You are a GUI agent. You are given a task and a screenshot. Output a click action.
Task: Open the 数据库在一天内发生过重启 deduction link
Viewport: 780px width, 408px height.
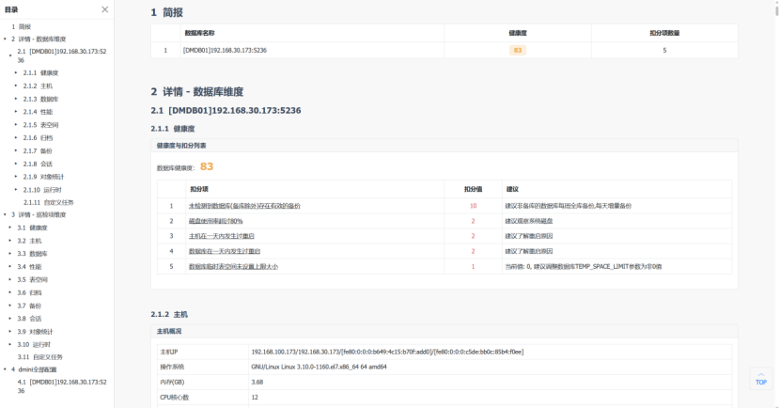(x=225, y=251)
